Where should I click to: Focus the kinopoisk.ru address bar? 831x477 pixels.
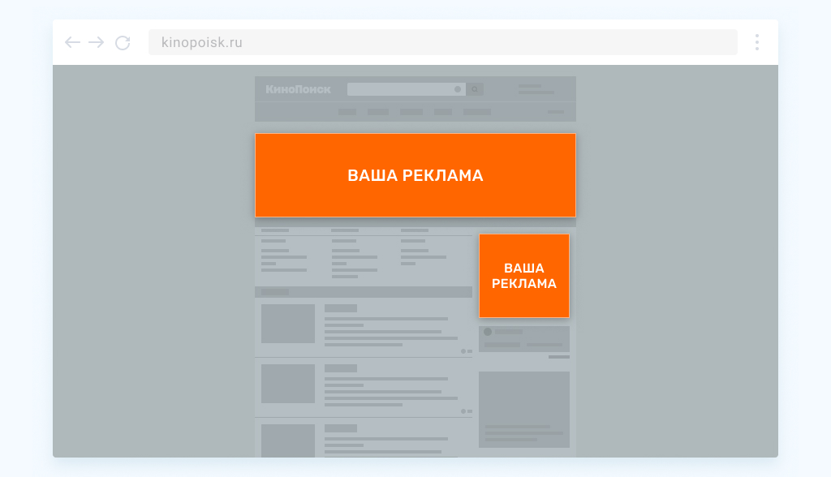pyautogui.click(x=442, y=42)
